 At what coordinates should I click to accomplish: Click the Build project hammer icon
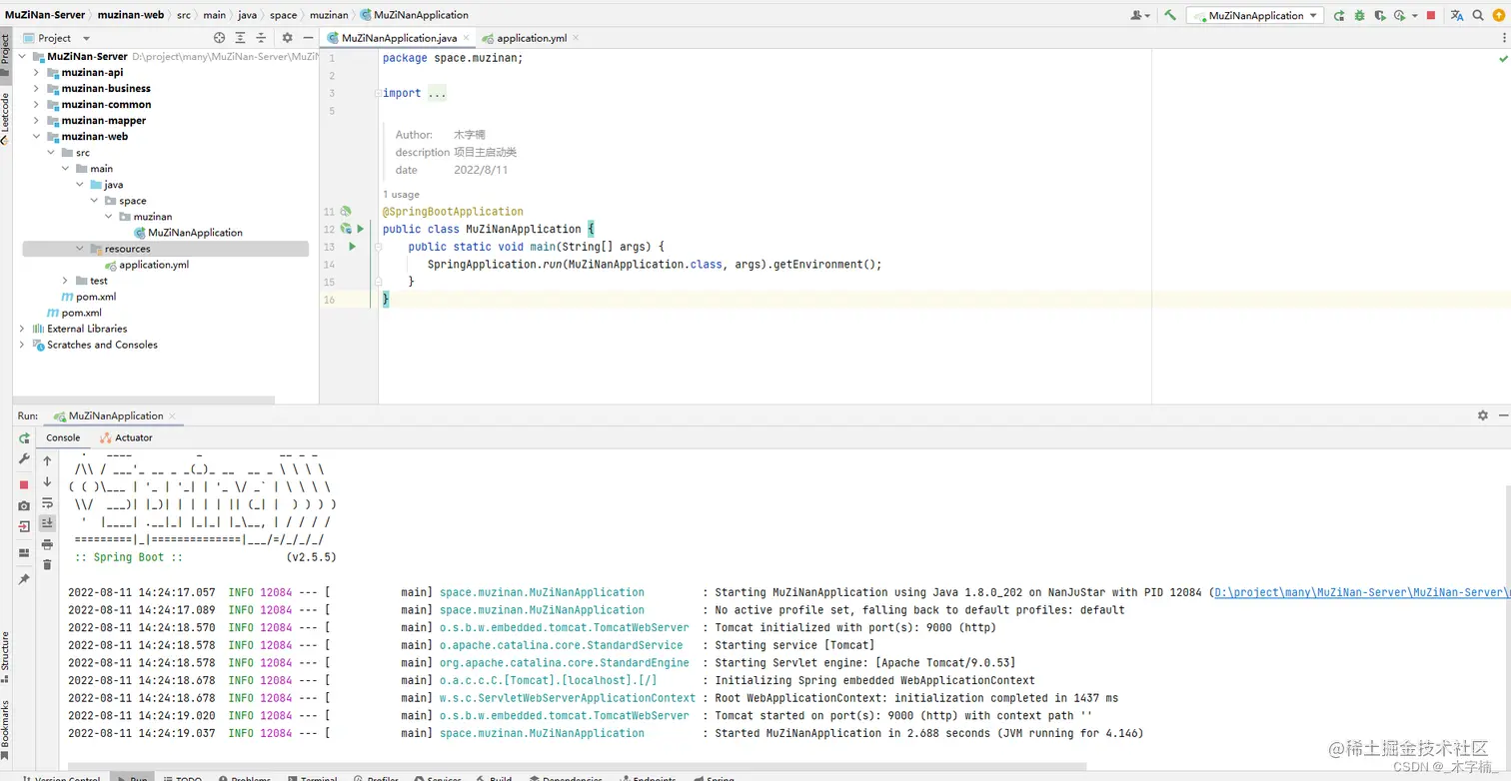pyautogui.click(x=1170, y=15)
